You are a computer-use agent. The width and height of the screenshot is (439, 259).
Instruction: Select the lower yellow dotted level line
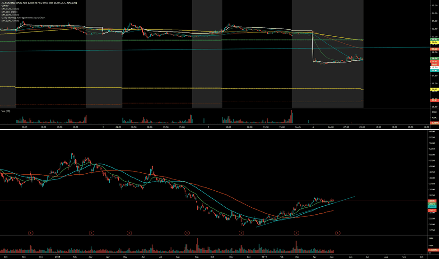(181, 88)
